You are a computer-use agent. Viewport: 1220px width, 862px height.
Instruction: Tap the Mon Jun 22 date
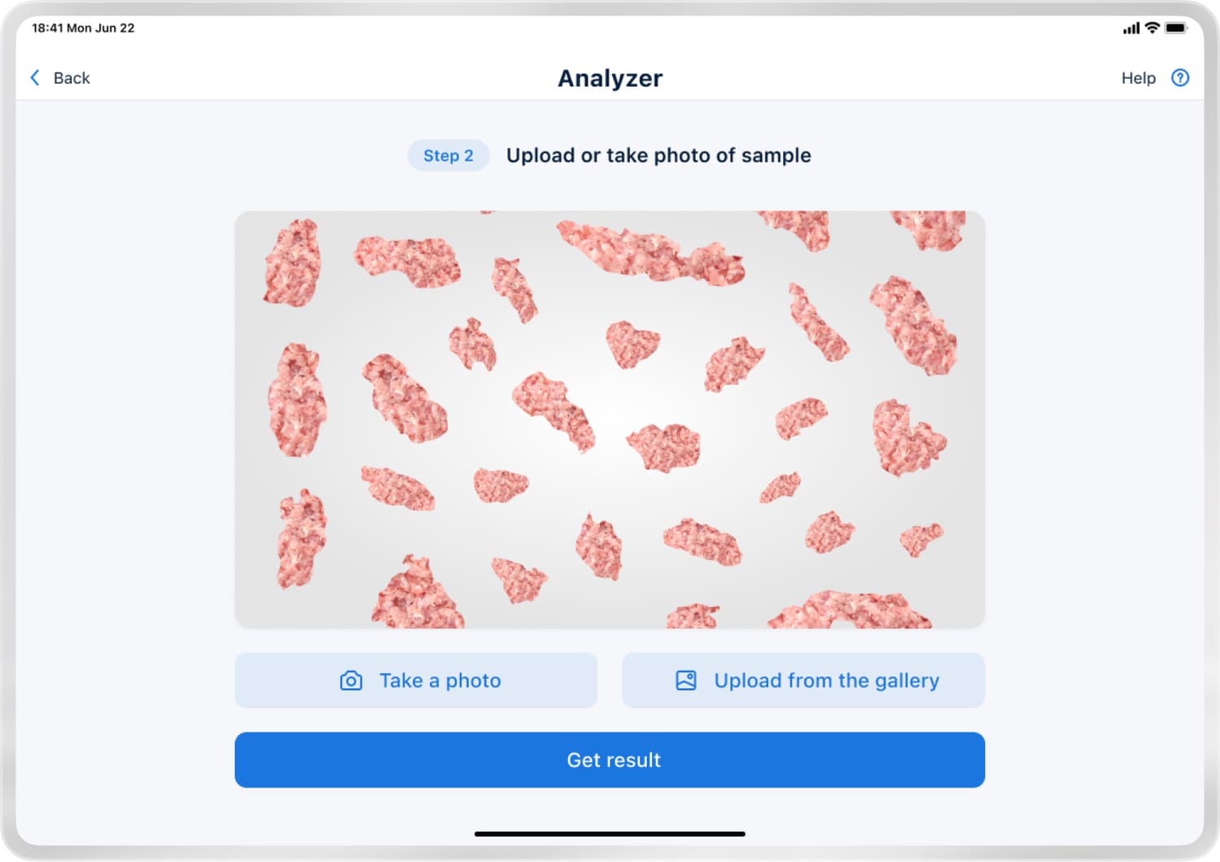tap(100, 28)
